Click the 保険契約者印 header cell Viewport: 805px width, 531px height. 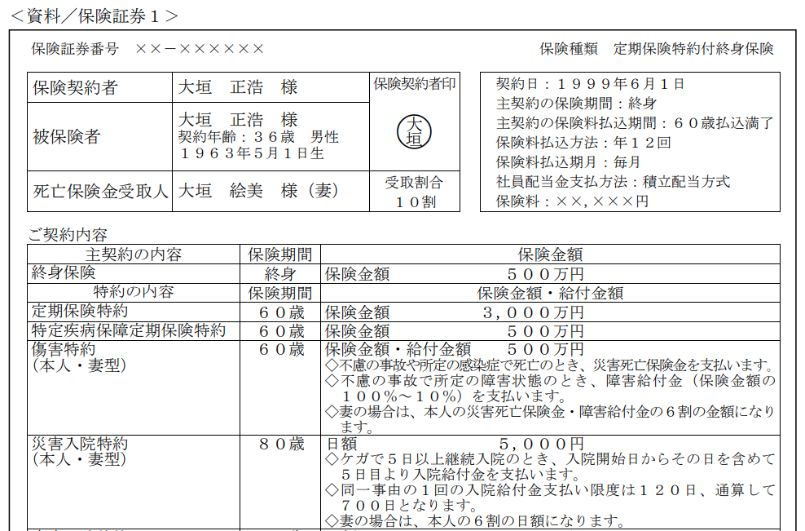point(414,84)
